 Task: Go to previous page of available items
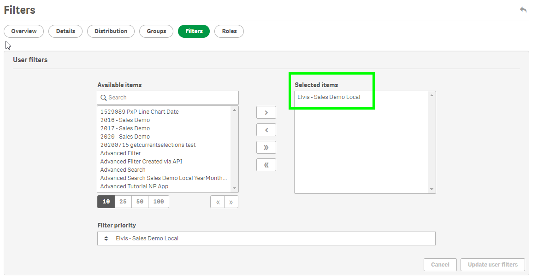pyautogui.click(x=218, y=202)
